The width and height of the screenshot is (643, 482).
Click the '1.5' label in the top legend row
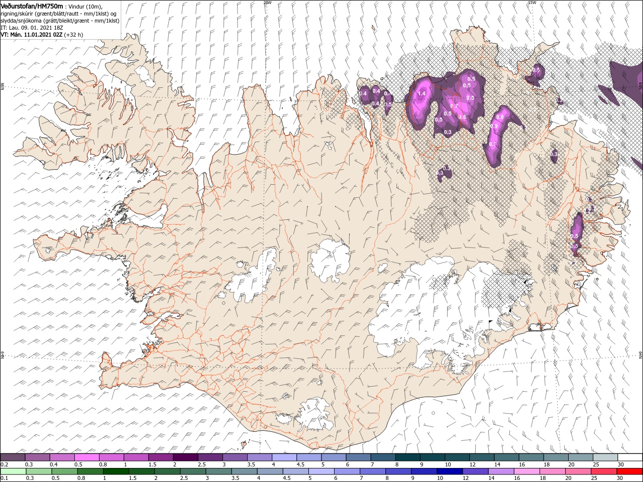[152, 464]
